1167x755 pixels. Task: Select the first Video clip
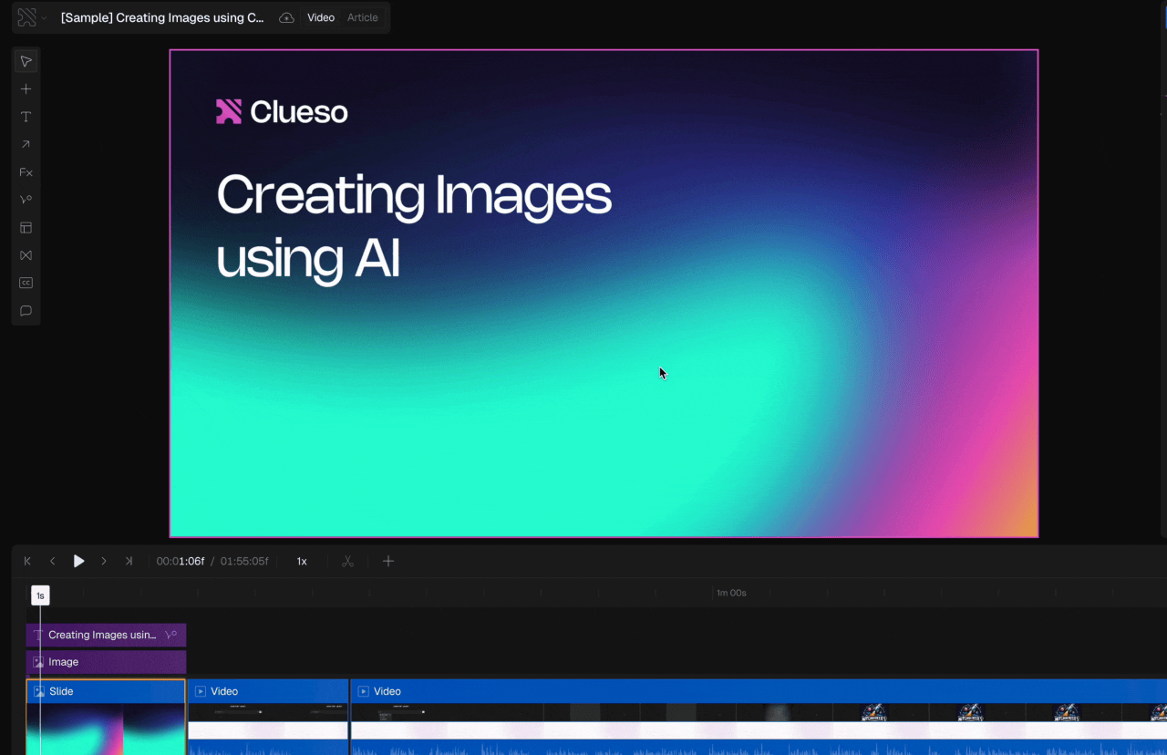(268, 717)
